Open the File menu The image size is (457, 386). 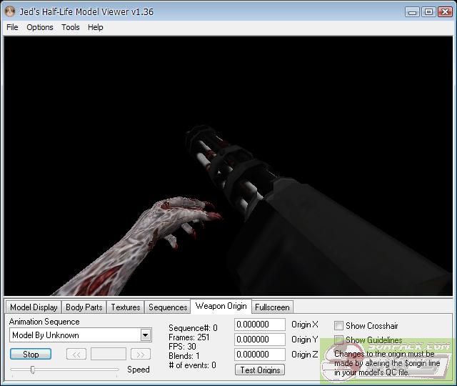coord(12,27)
